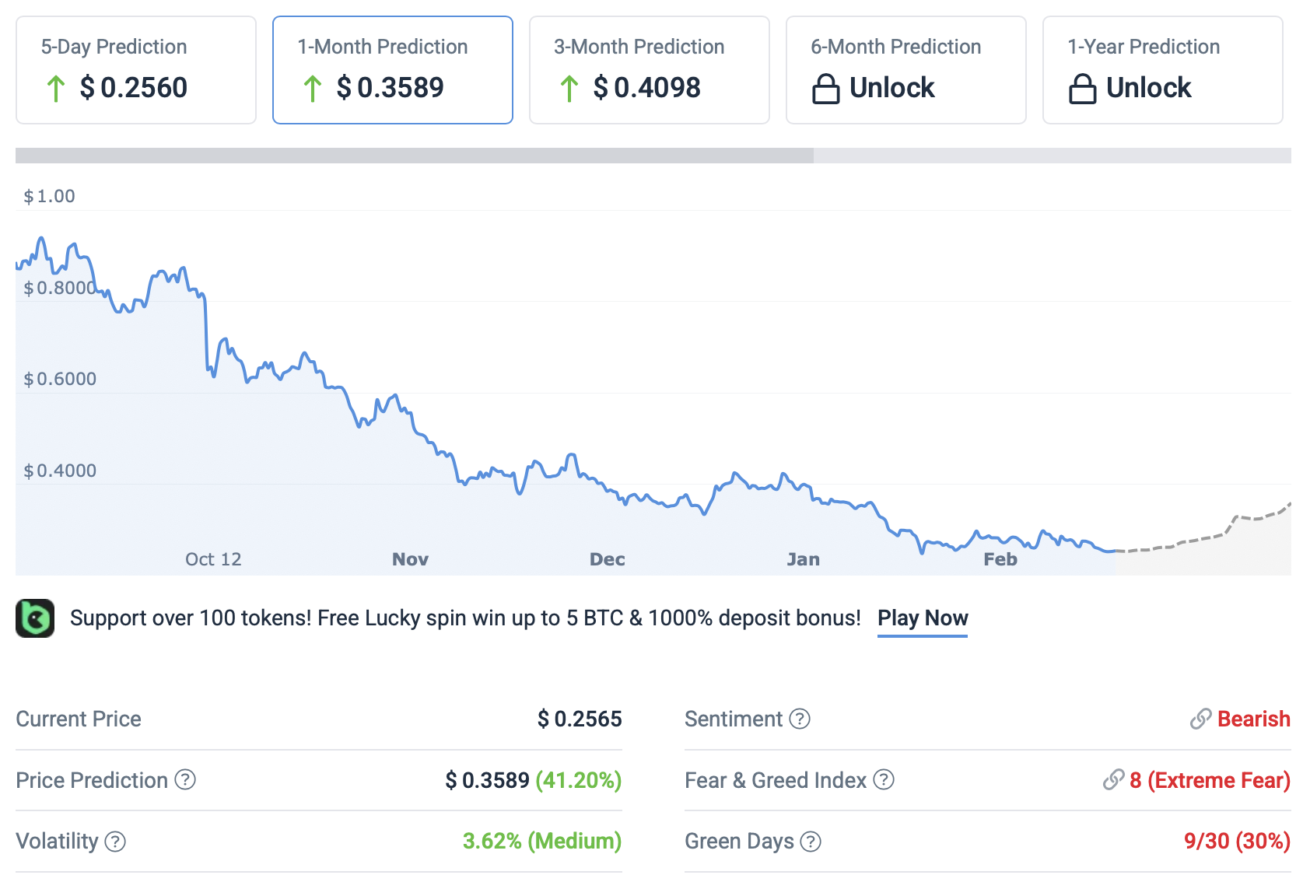Show Fear & Greed Index help tooltip

[884, 779]
